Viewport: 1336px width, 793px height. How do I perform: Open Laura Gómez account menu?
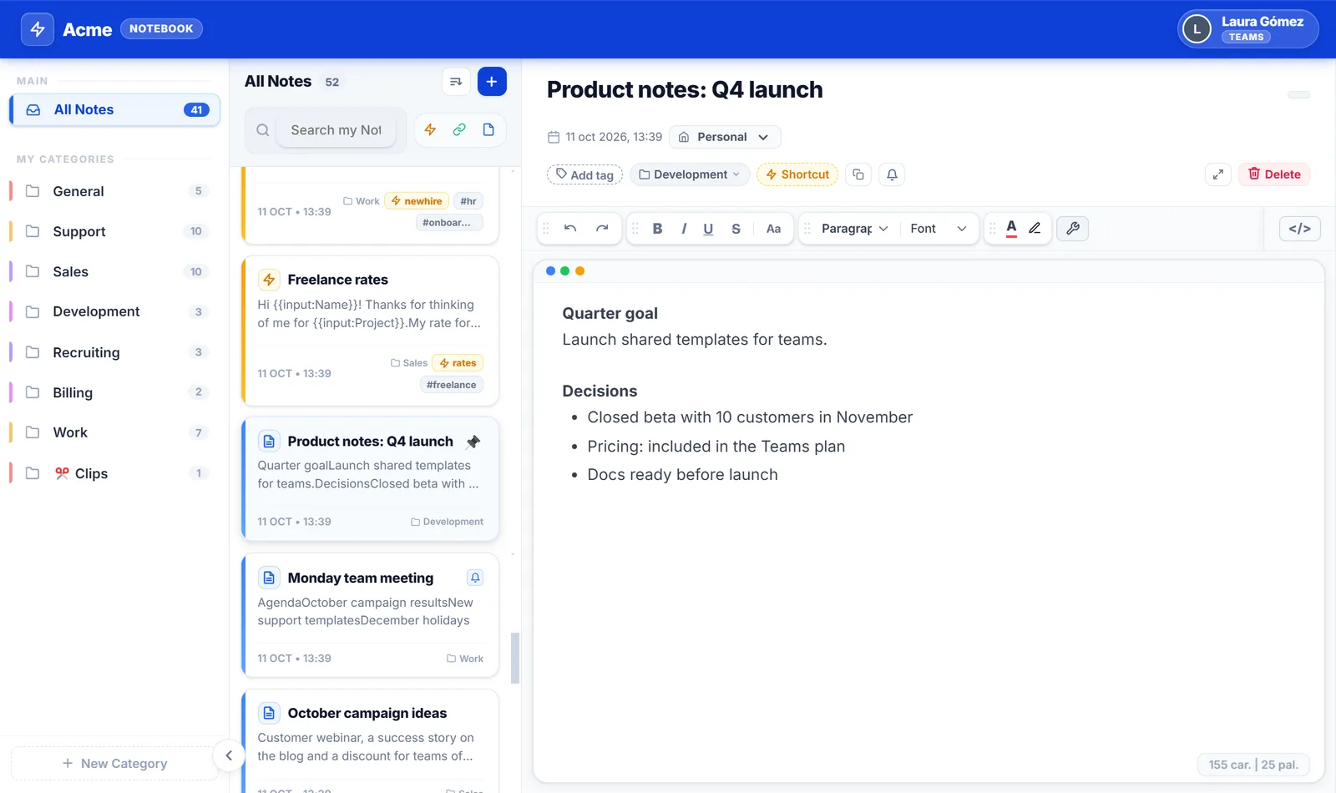[x=1248, y=29]
